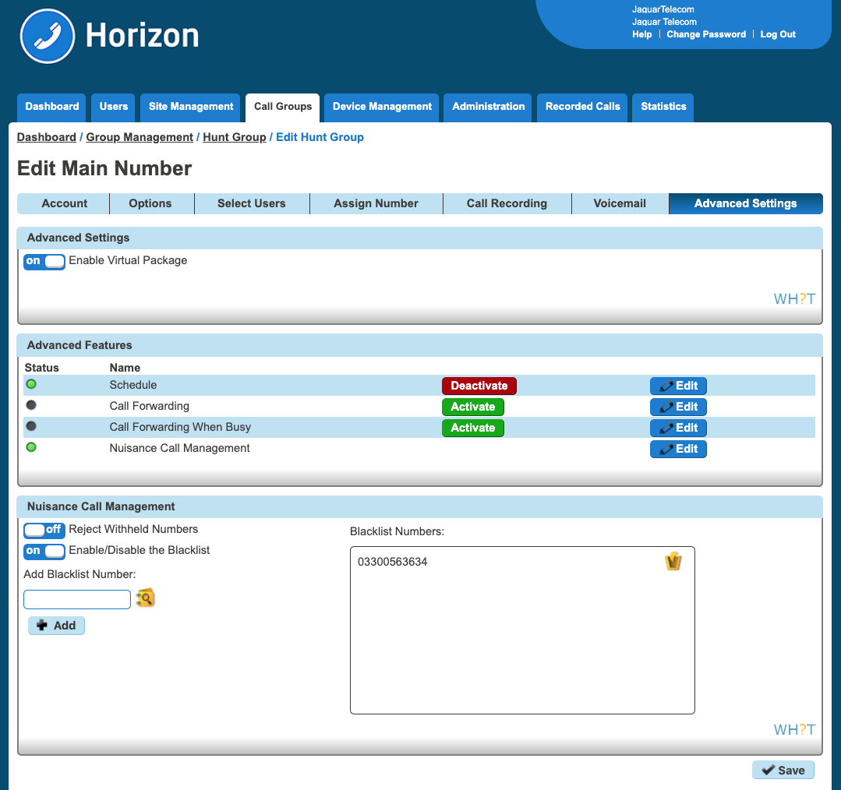Viewport: 841px width, 790px height.
Task: Switch to the Device Management tab
Action: pyautogui.click(x=382, y=107)
